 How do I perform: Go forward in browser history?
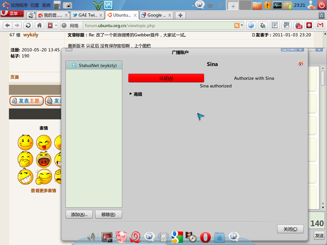point(17,26)
